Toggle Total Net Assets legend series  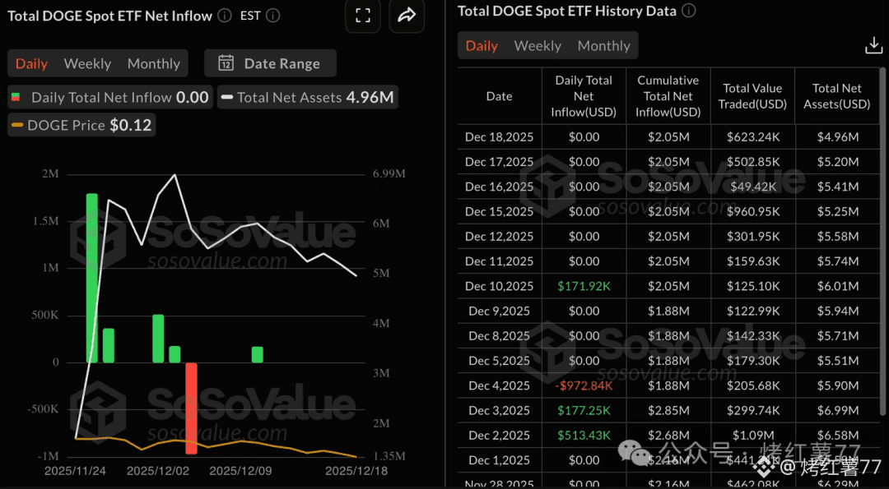click(308, 97)
